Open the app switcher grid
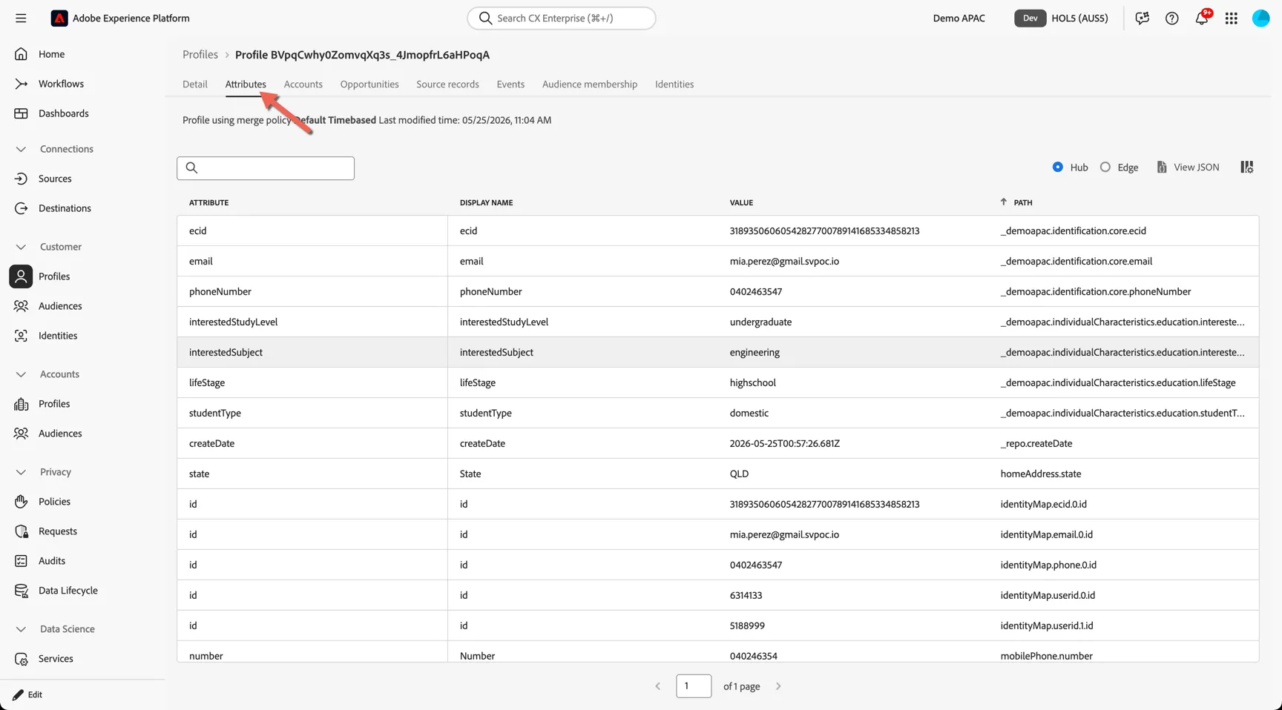1282x710 pixels. coord(1232,18)
